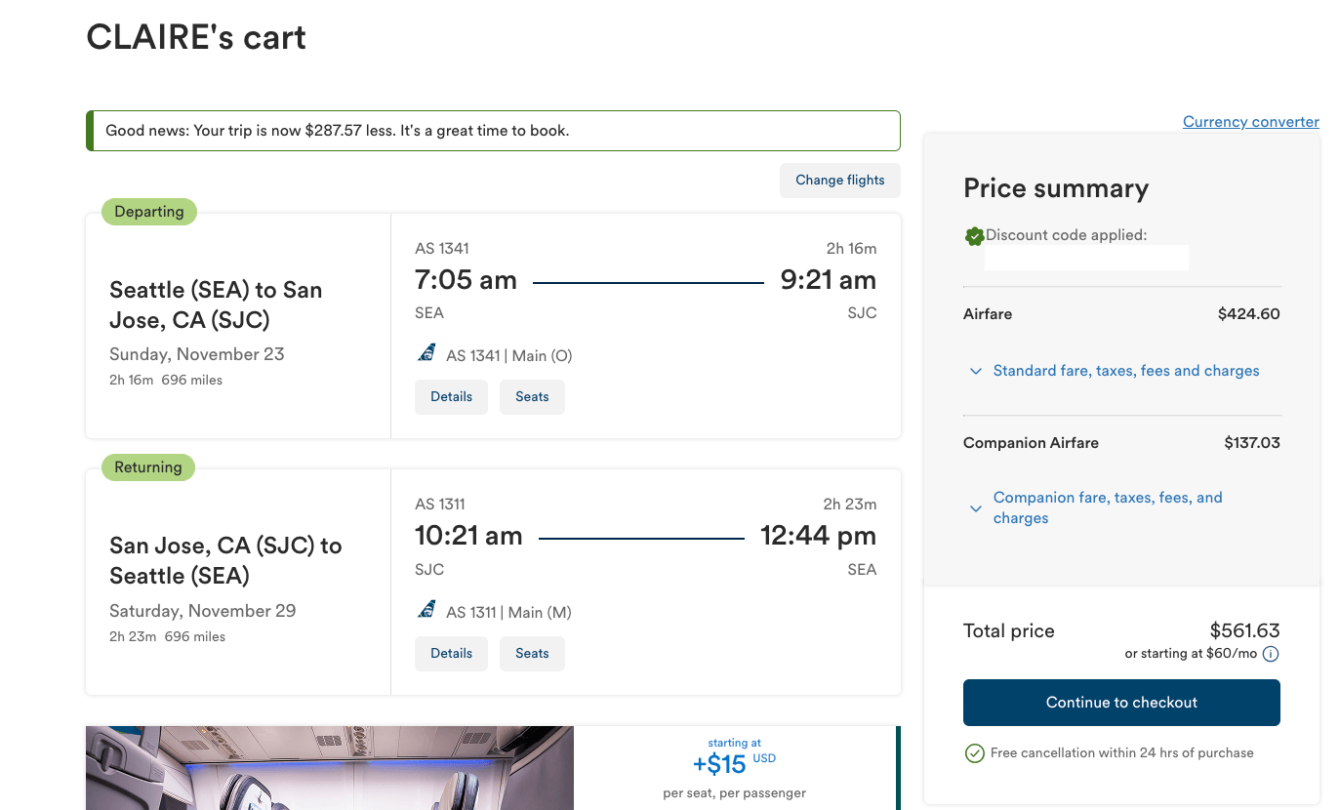Click the +$15 seat upgrade price
The width and height of the screenshot is (1339, 810).
(x=722, y=765)
